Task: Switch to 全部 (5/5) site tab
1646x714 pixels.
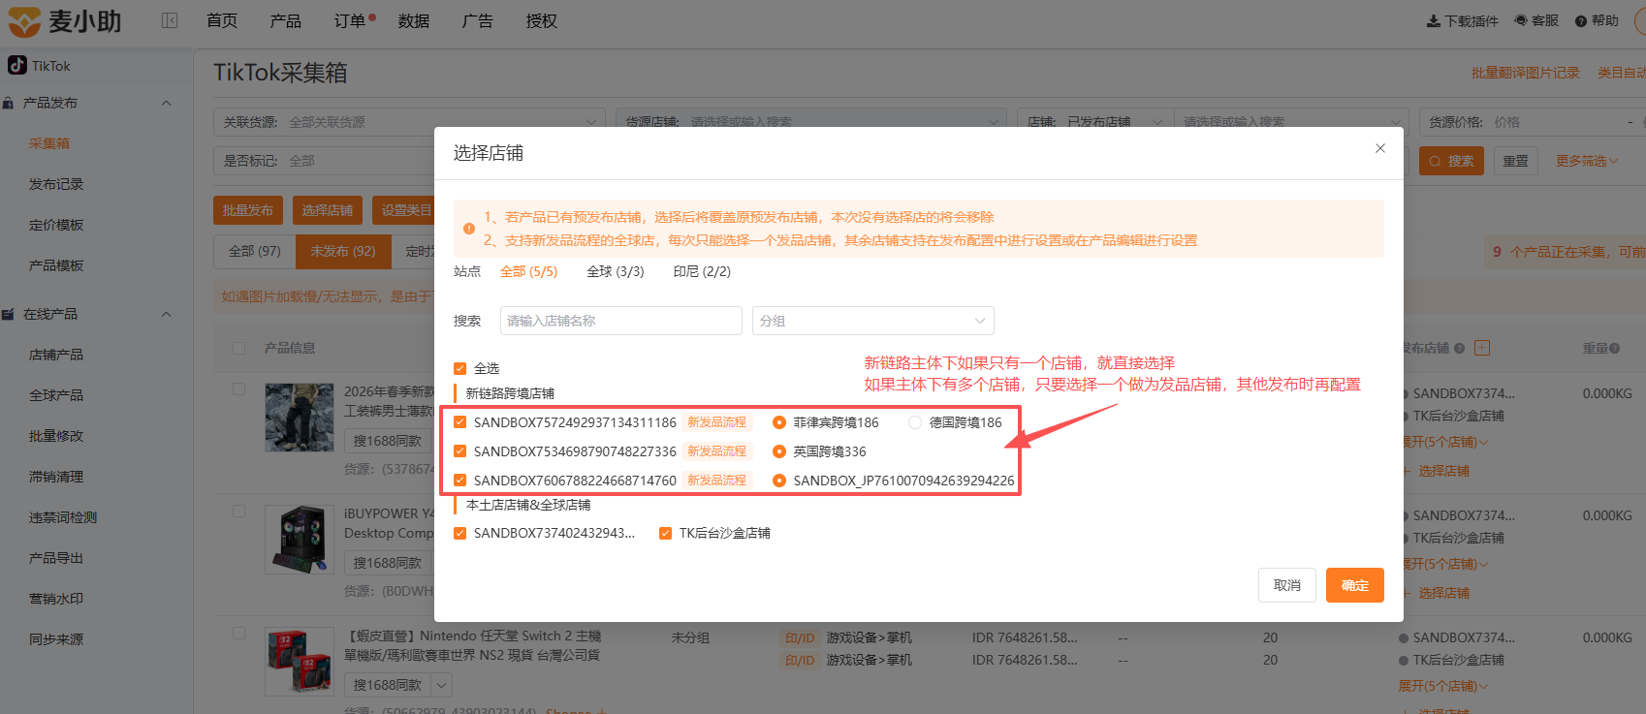Action: [529, 271]
